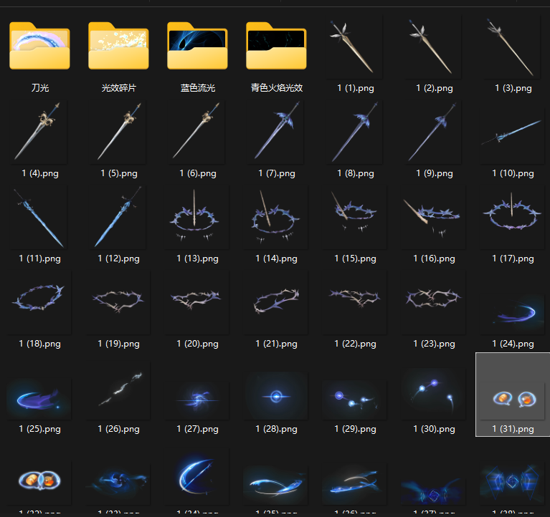
Task: Select the 1 (16).png file
Action: click(435, 217)
